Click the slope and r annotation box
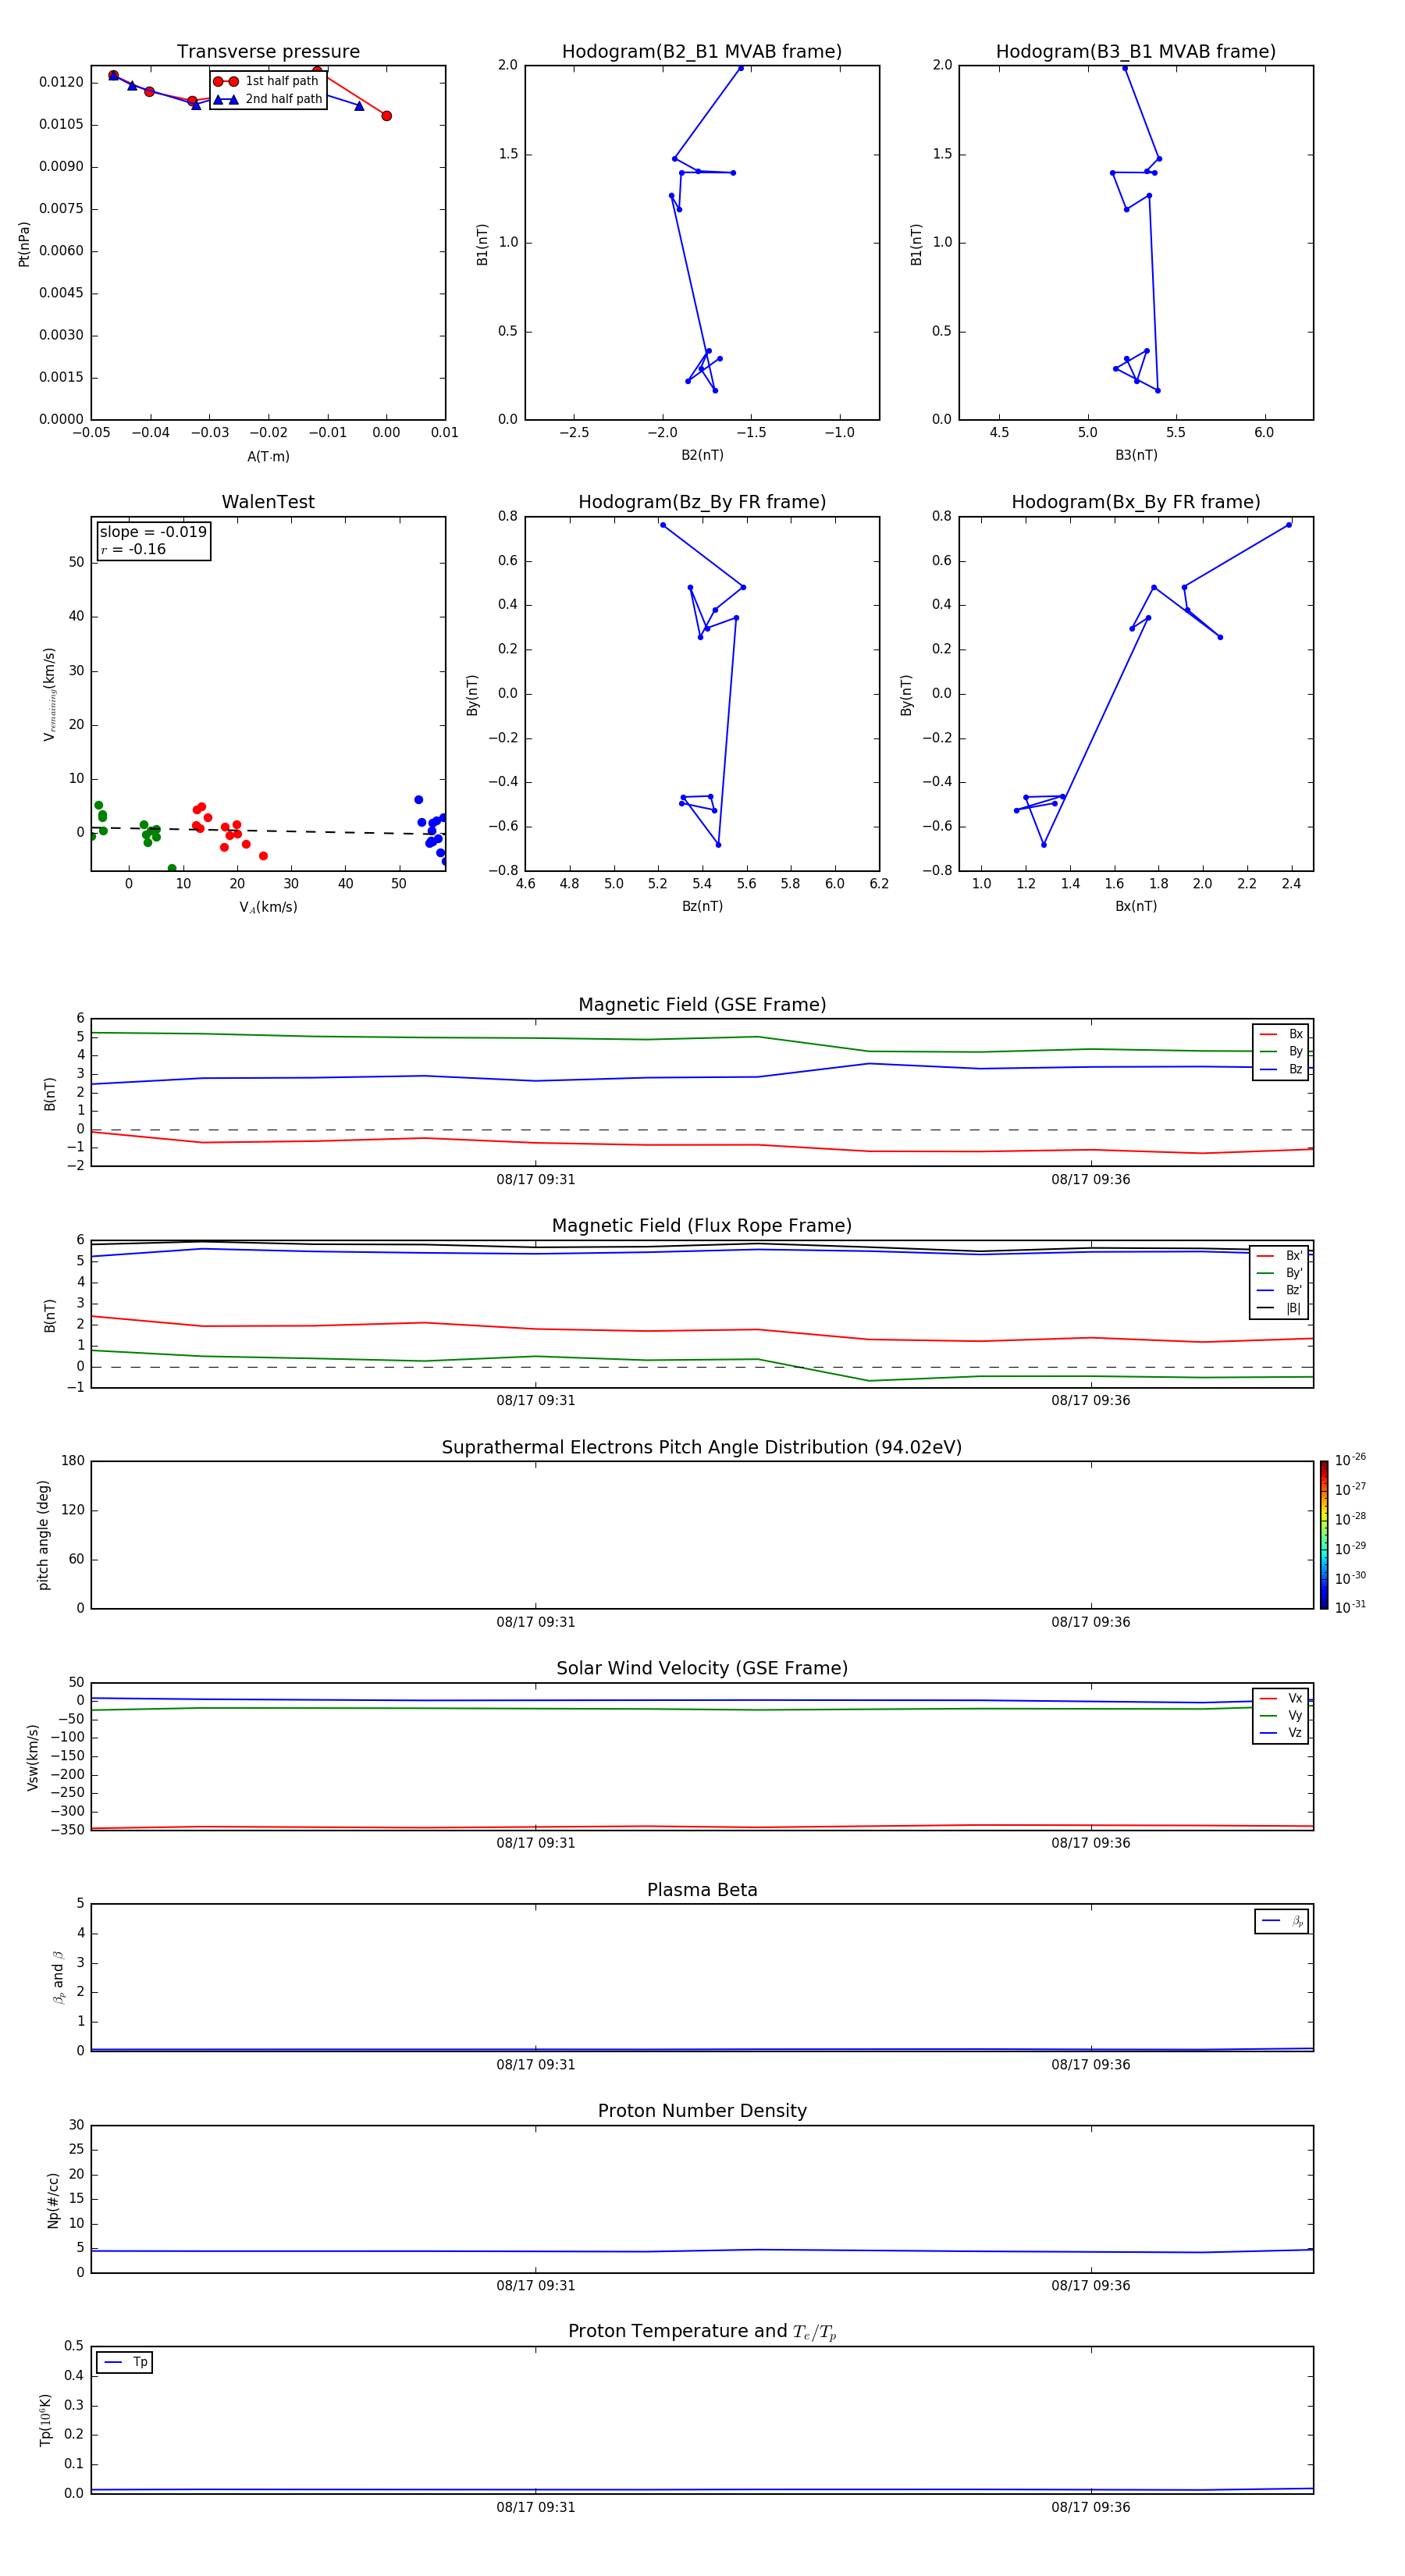 click(x=153, y=540)
